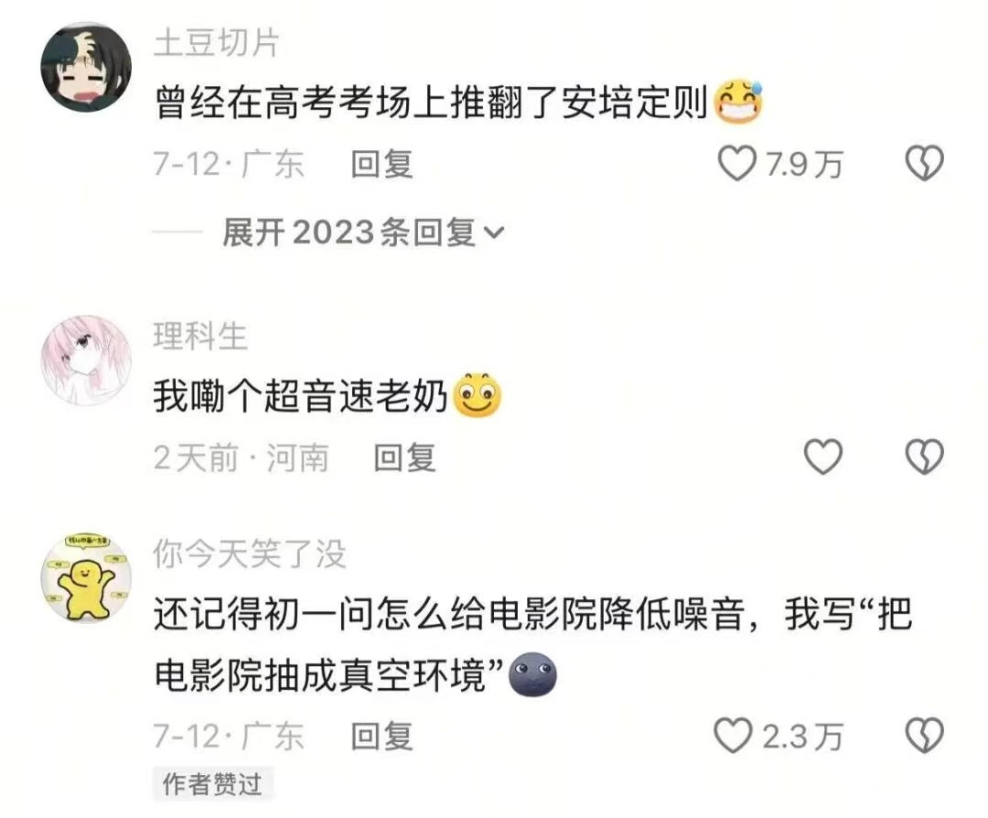
Task: Open username 土豆切片
Action: [x=216, y=44]
